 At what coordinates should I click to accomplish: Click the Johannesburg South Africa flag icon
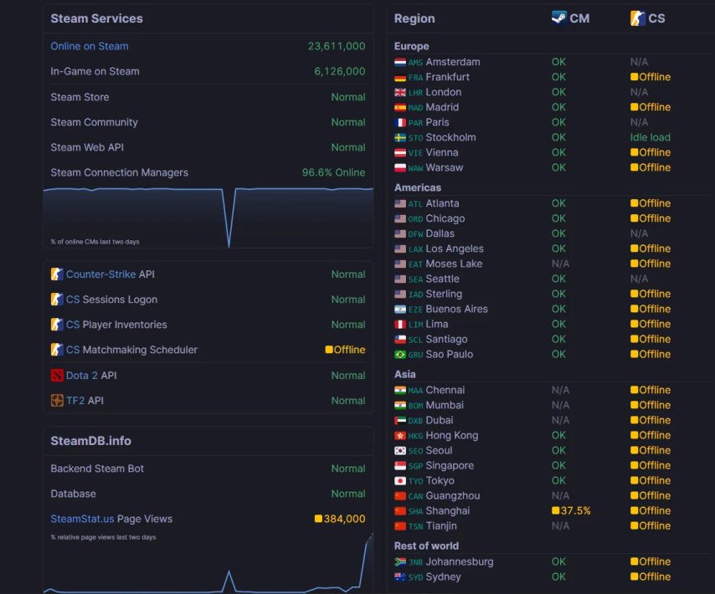[400, 561]
